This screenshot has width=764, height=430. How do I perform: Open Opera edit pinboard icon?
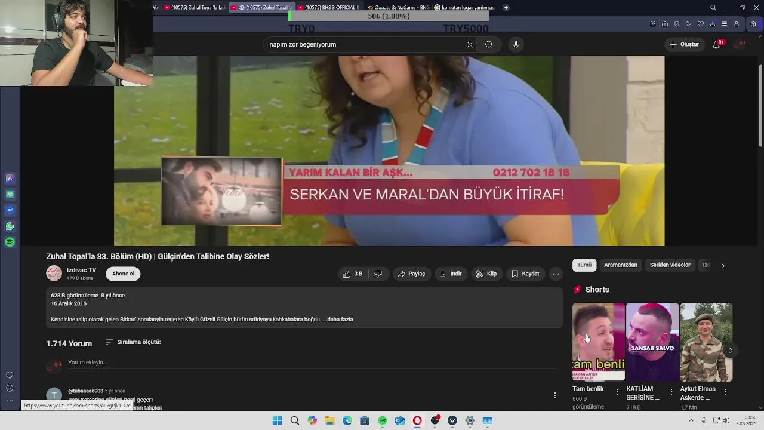tap(652, 24)
